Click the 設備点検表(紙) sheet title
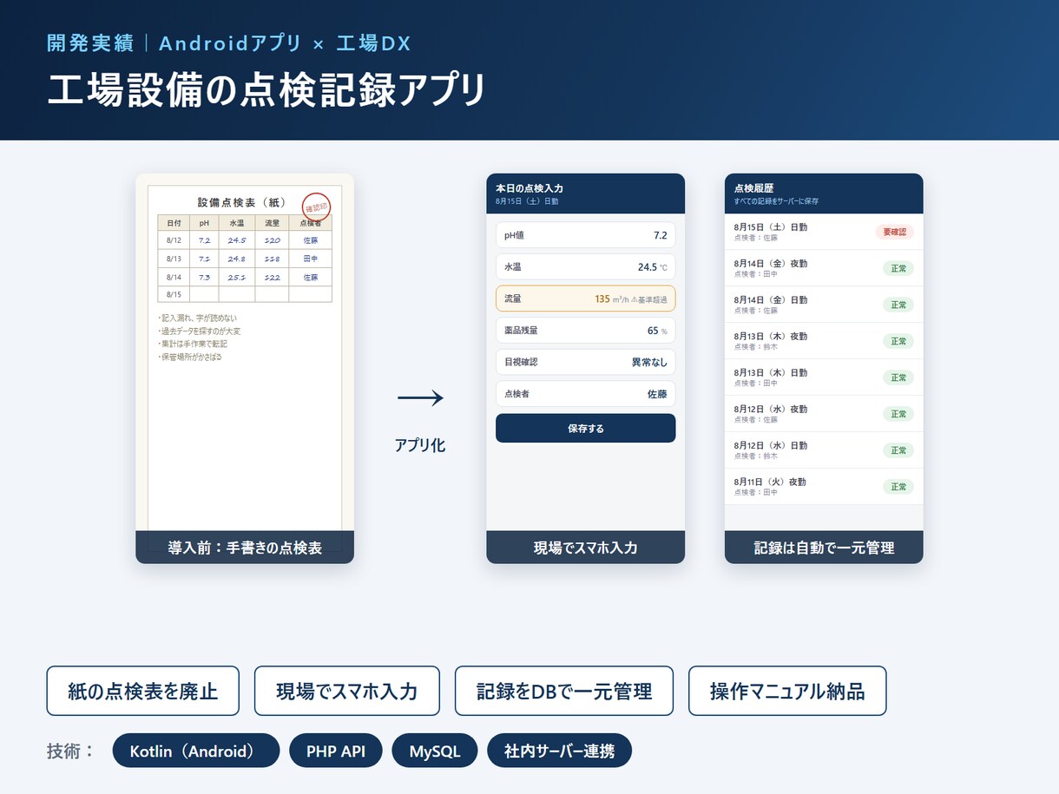The width and height of the screenshot is (1059, 794). [241, 202]
